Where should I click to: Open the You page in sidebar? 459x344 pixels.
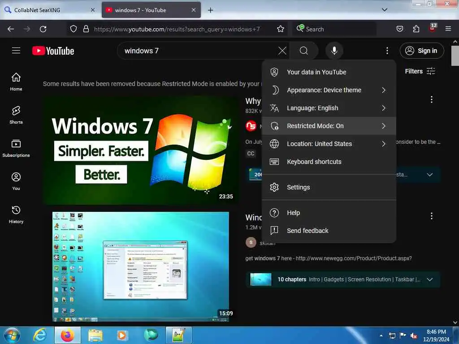coord(16,181)
